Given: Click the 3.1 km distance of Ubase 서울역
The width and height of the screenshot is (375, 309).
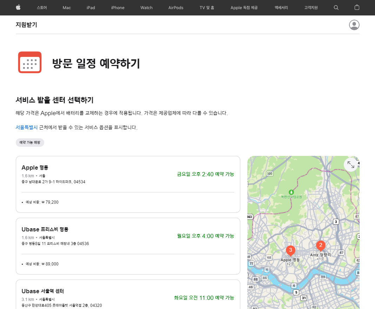Looking at the screenshot, I should coord(28,300).
